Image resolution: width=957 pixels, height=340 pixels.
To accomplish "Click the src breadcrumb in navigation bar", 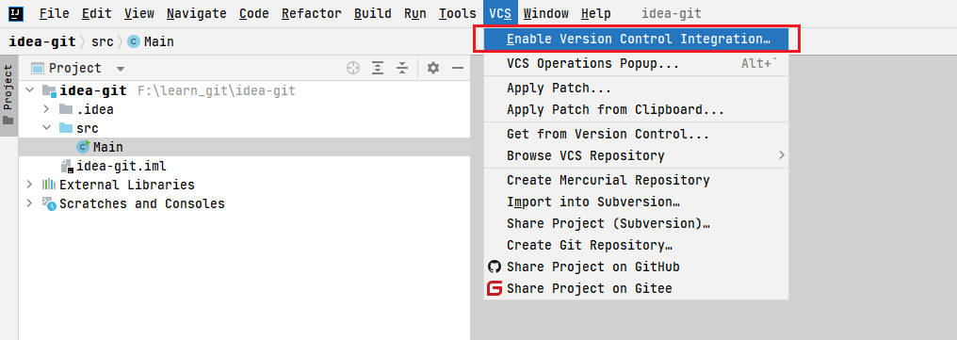I will click(102, 41).
